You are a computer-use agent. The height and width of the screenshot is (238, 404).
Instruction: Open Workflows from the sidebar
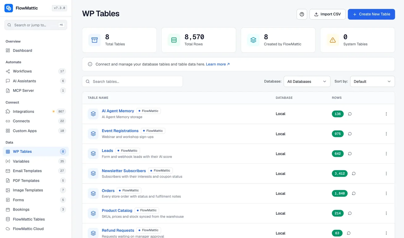(36, 71)
